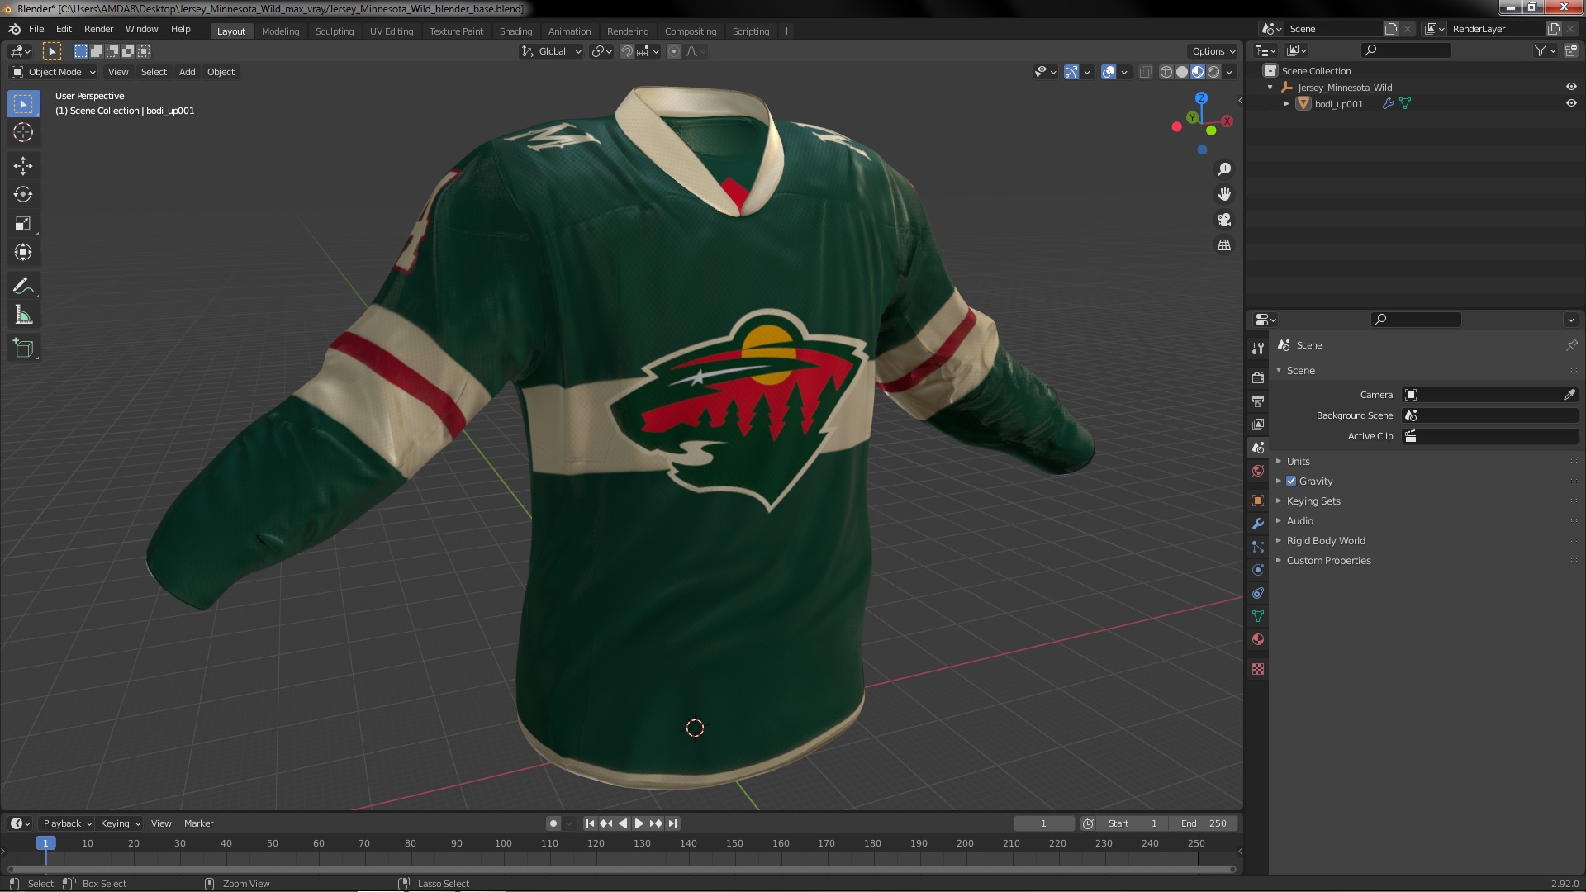
Task: Switch to rendered viewport shading
Action: (x=1213, y=73)
